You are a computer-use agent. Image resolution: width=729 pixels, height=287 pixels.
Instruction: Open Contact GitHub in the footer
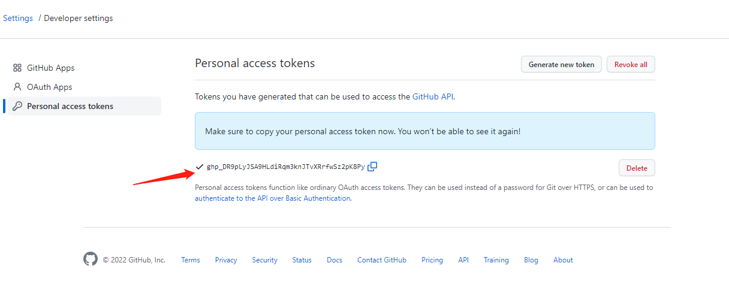click(x=381, y=260)
